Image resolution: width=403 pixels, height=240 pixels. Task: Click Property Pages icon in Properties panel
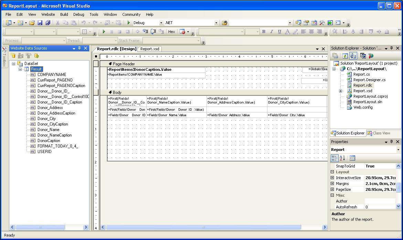pyautogui.click(x=352, y=158)
